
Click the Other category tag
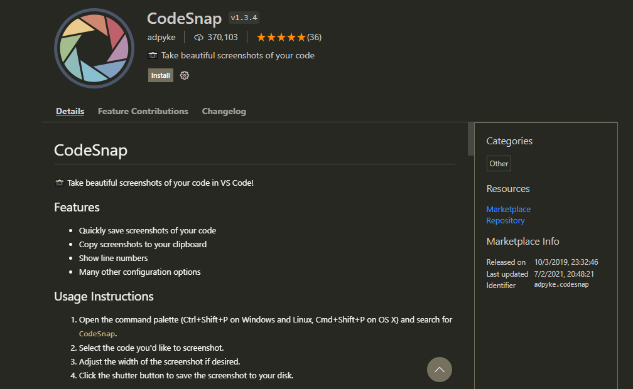pos(499,163)
